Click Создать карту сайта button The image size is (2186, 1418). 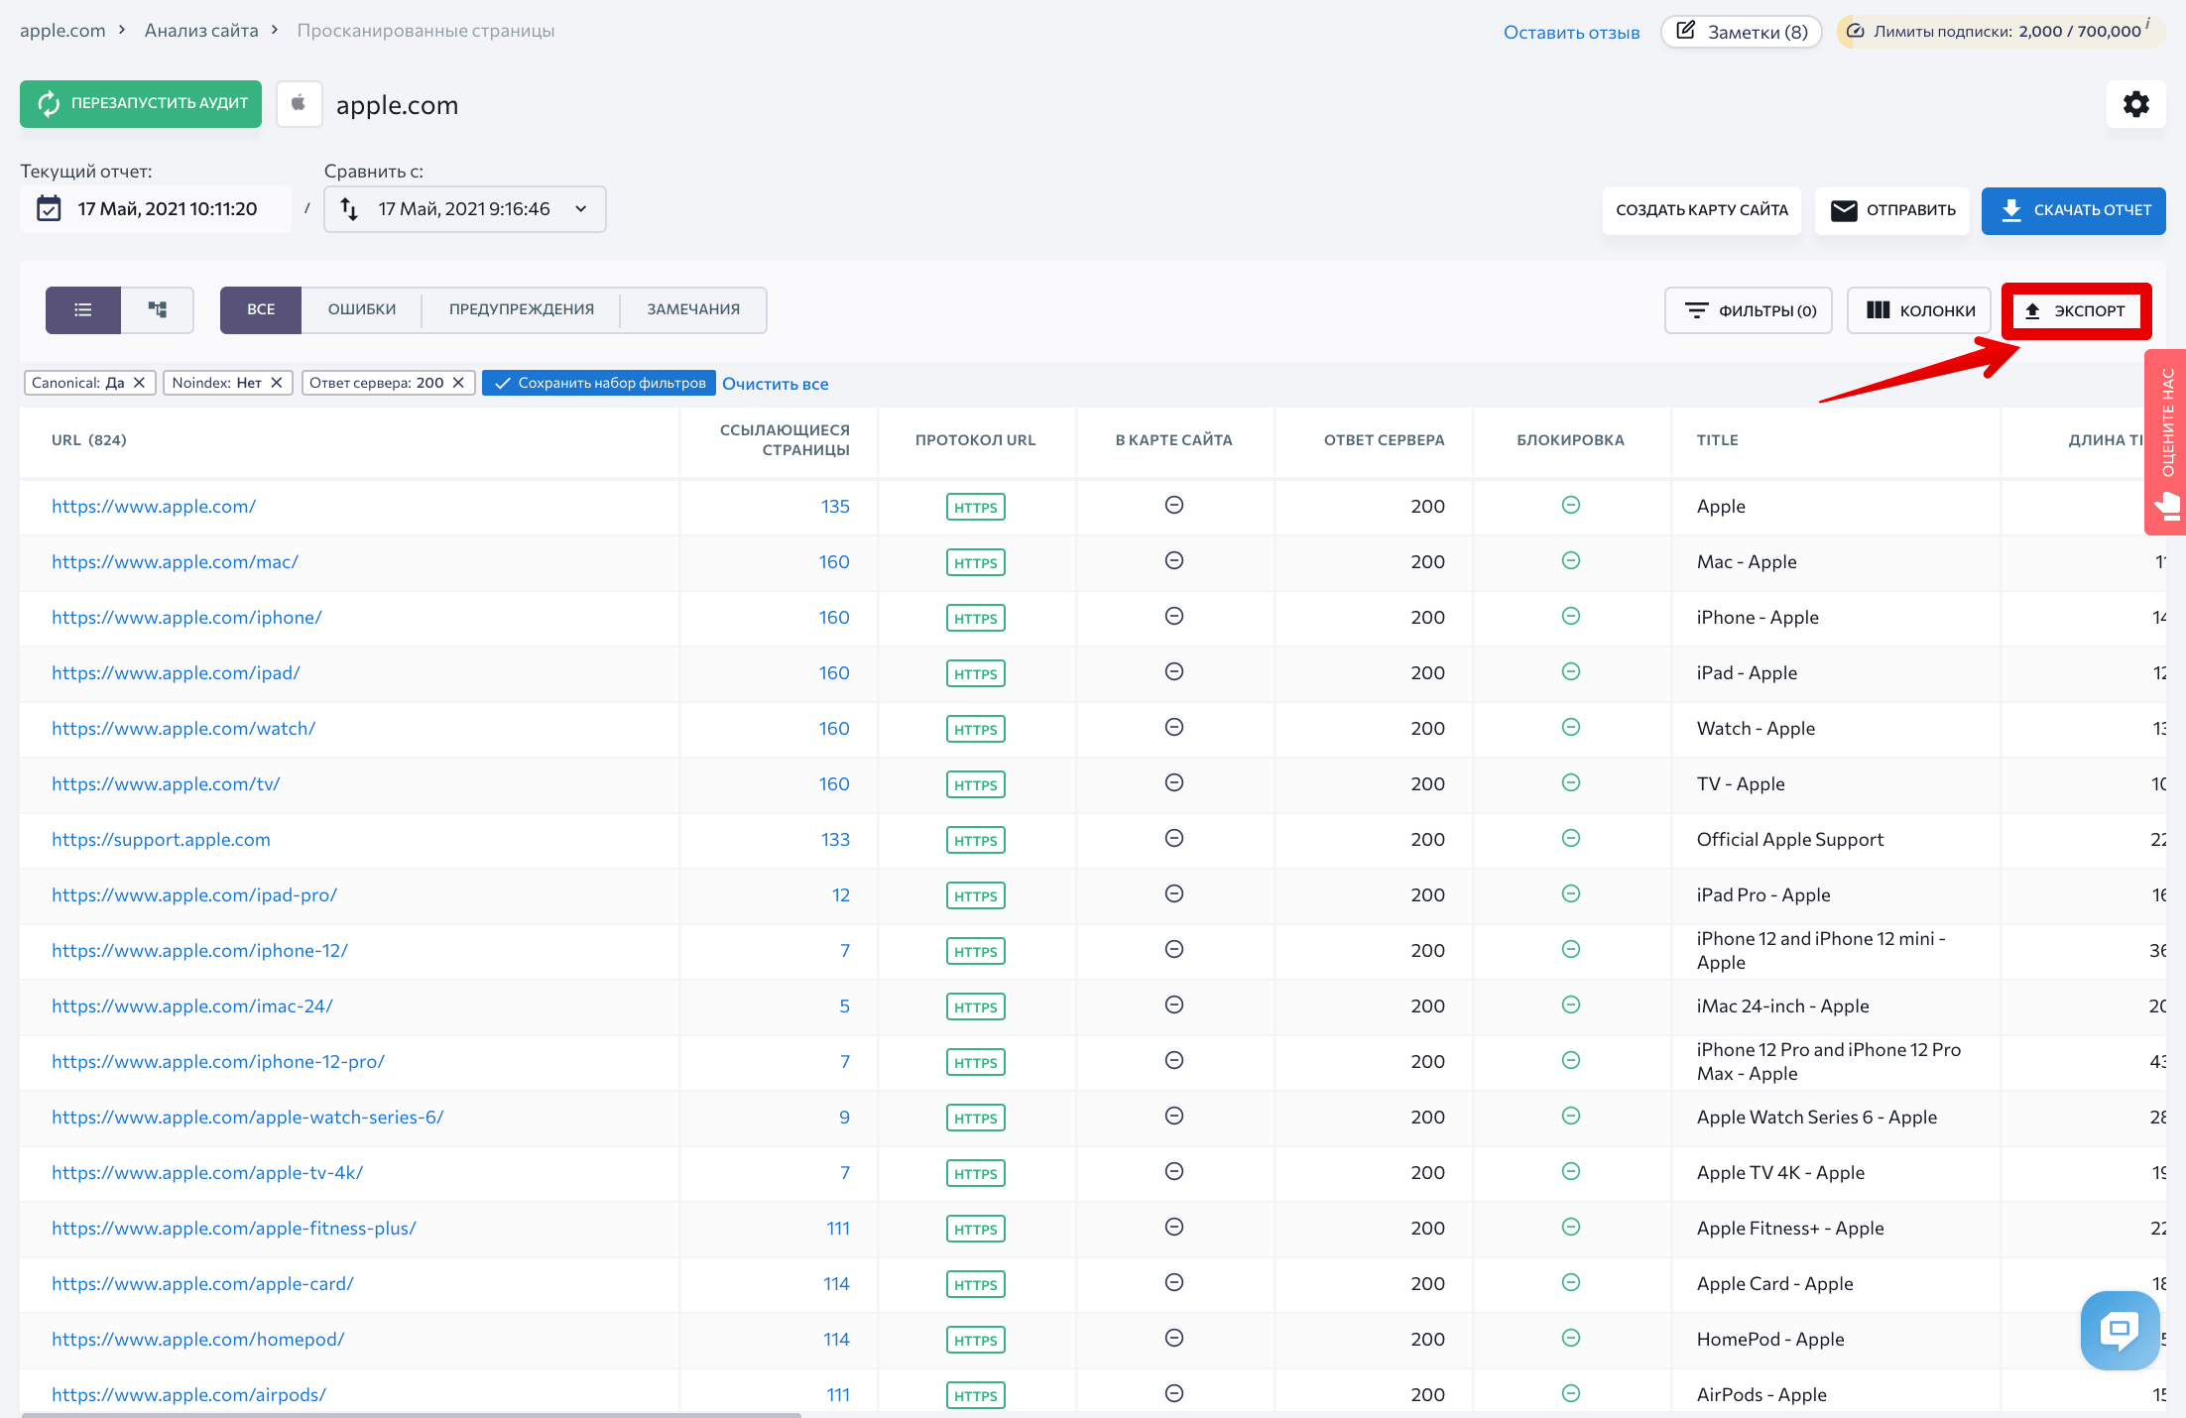pos(1702,210)
